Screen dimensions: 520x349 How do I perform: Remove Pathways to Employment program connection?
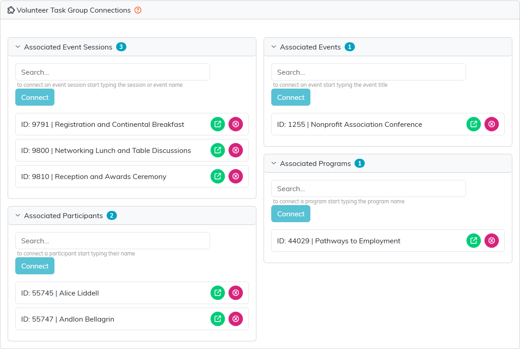coord(492,241)
